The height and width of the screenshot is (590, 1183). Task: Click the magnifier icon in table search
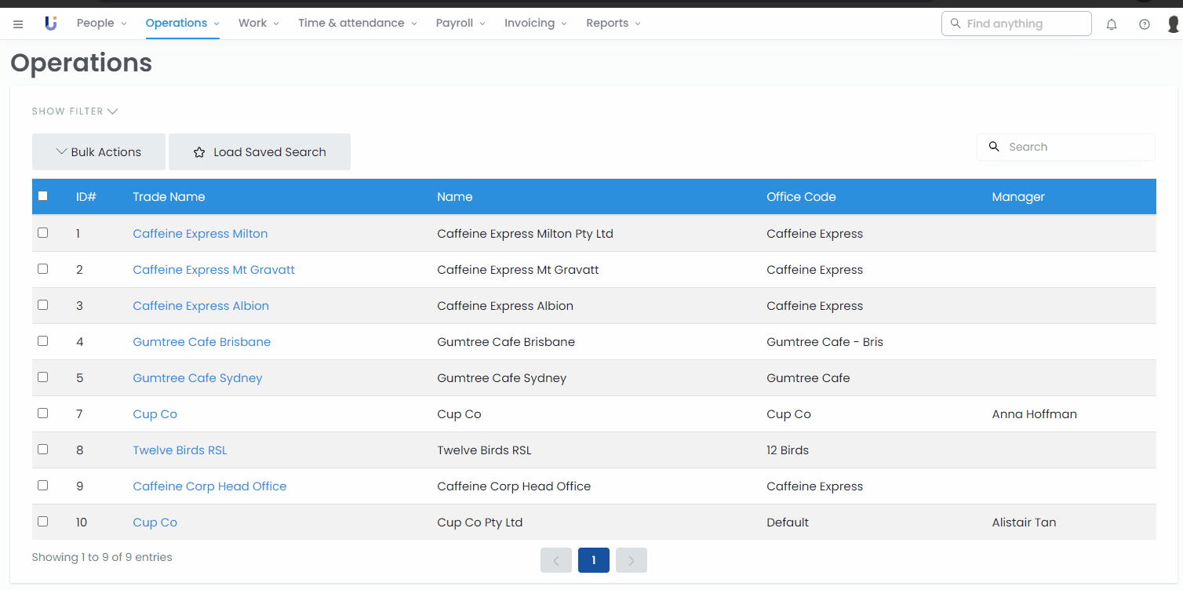pyautogui.click(x=994, y=147)
